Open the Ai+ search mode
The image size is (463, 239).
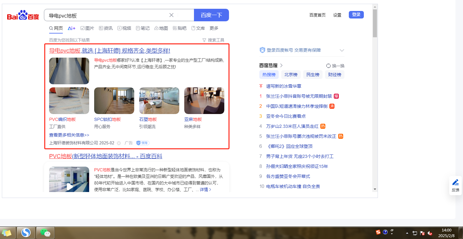pos(72,28)
